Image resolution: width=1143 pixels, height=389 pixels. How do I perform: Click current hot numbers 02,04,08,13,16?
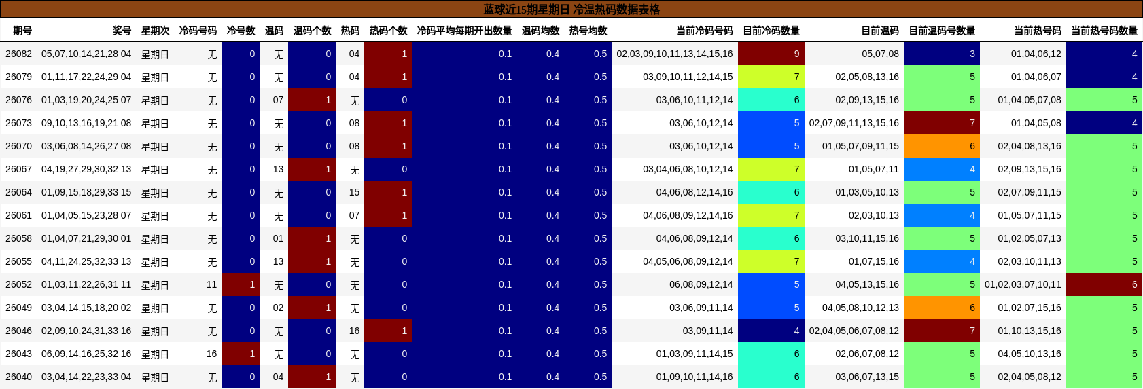click(x=1030, y=146)
